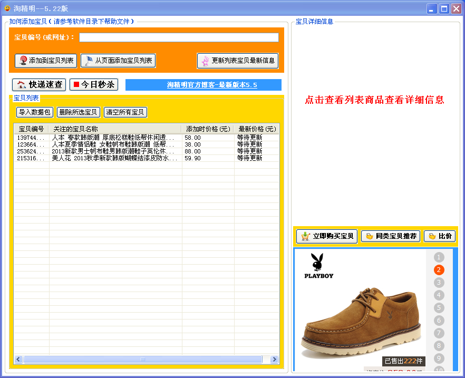
Task: Open the 淘精明官方博客 link
Action: (212, 85)
